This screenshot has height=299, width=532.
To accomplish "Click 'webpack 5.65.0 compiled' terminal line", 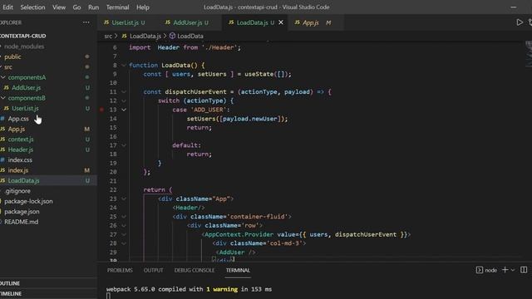I will pos(189,289).
